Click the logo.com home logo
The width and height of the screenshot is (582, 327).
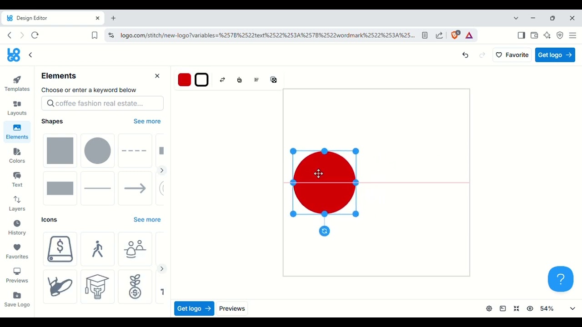(x=14, y=55)
